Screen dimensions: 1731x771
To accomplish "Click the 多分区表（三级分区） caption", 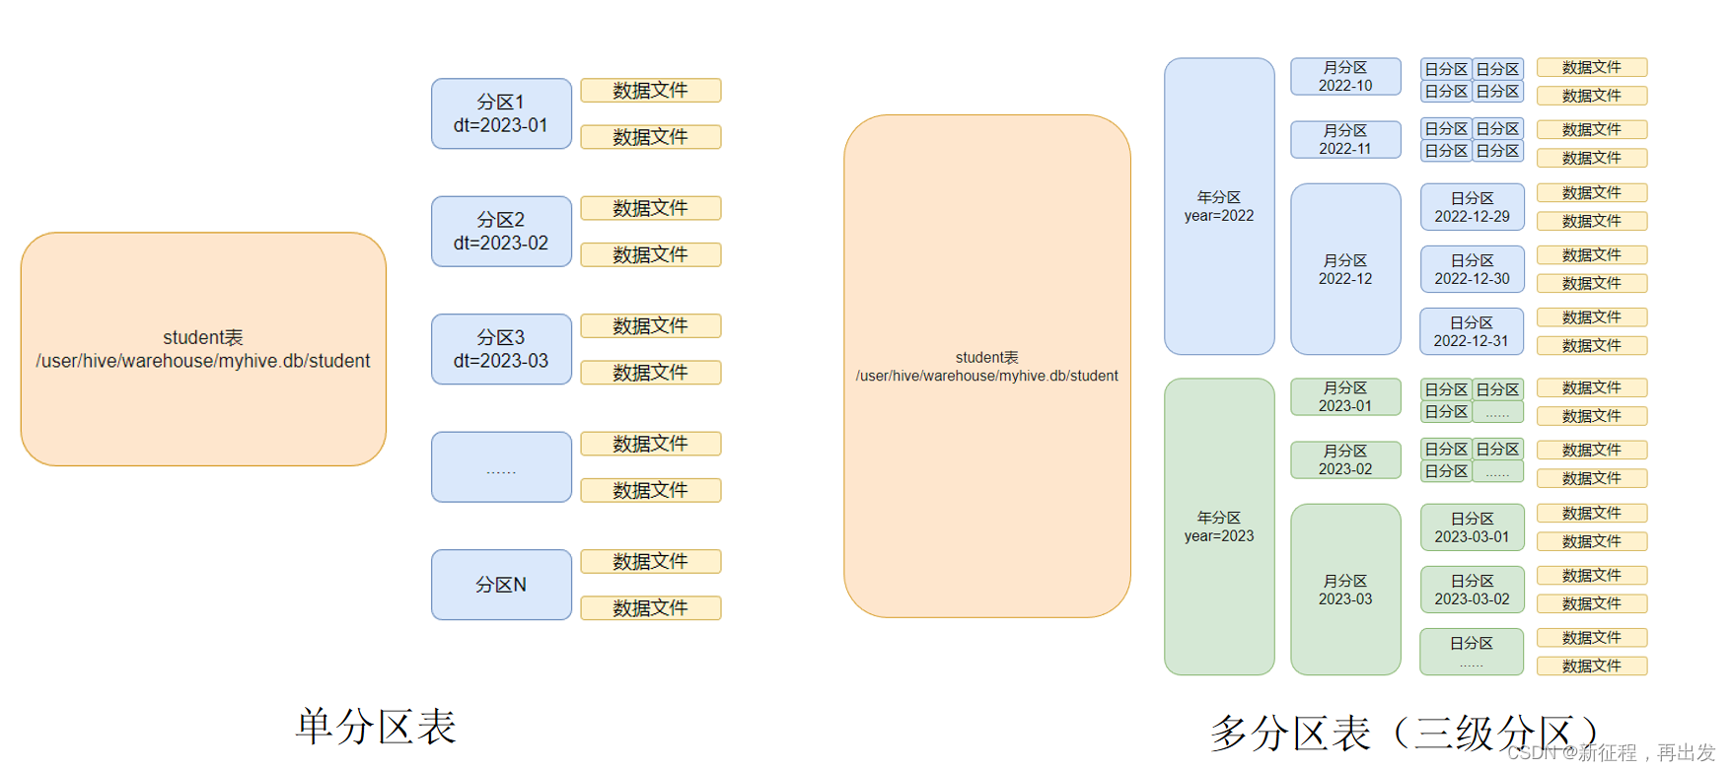I will click(x=1406, y=734).
